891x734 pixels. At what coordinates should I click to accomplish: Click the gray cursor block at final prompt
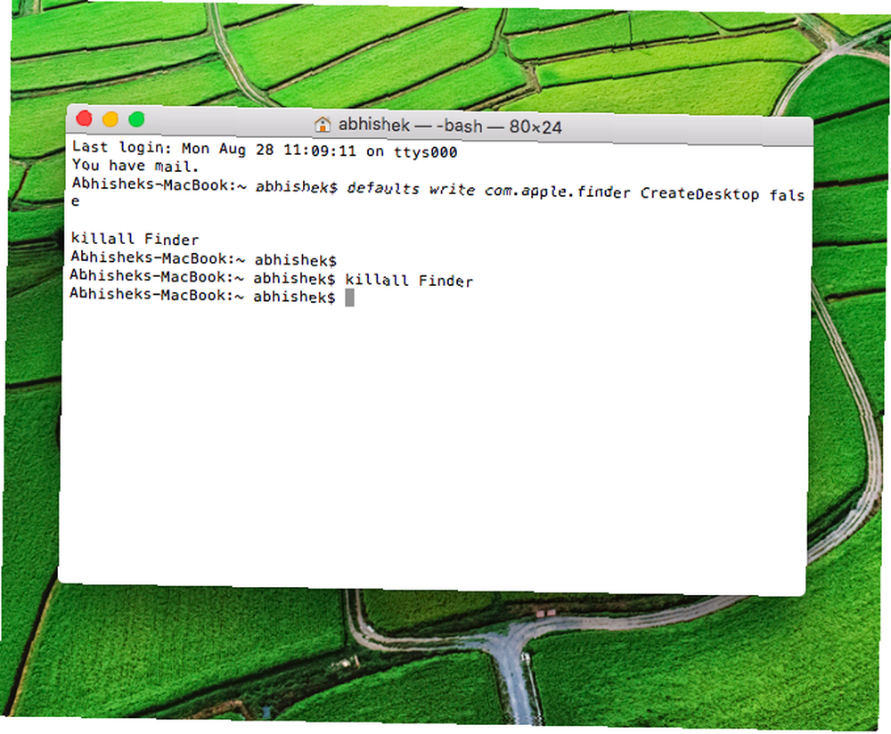(x=349, y=298)
